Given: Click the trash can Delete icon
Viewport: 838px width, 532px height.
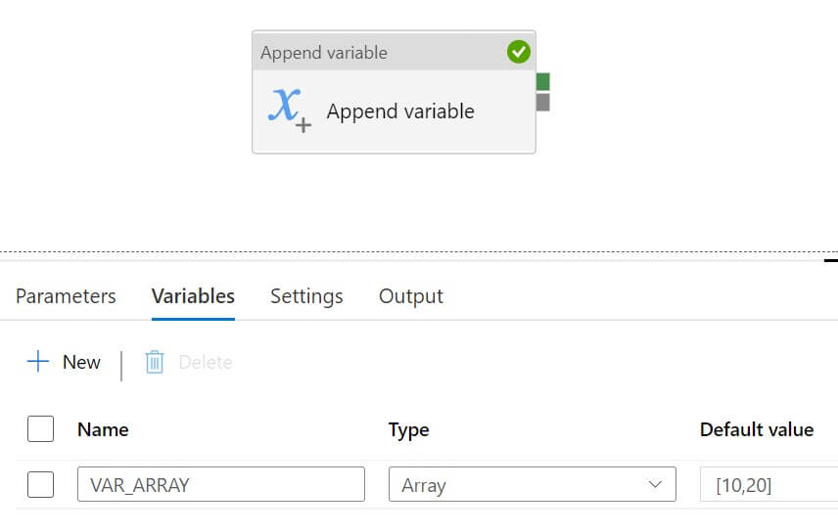Looking at the screenshot, I should pos(155,363).
